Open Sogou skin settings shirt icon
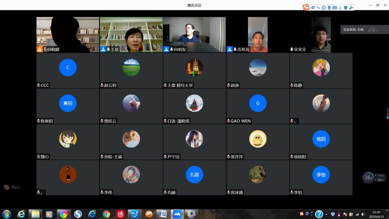The height and width of the screenshot is (219, 389). 345,8
